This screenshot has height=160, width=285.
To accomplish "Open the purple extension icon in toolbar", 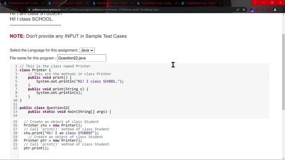I will pos(252,10).
